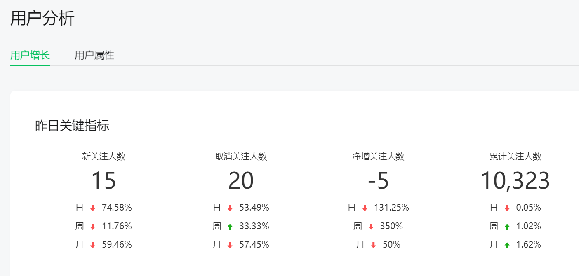This screenshot has width=579, height=276.
Task: Click the red down arrow beside 59.46%
Action: click(93, 245)
